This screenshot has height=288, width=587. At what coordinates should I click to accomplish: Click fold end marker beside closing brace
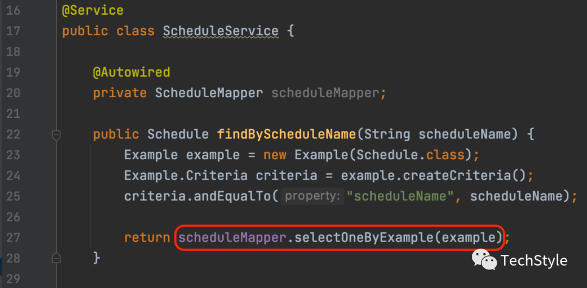pos(57,256)
